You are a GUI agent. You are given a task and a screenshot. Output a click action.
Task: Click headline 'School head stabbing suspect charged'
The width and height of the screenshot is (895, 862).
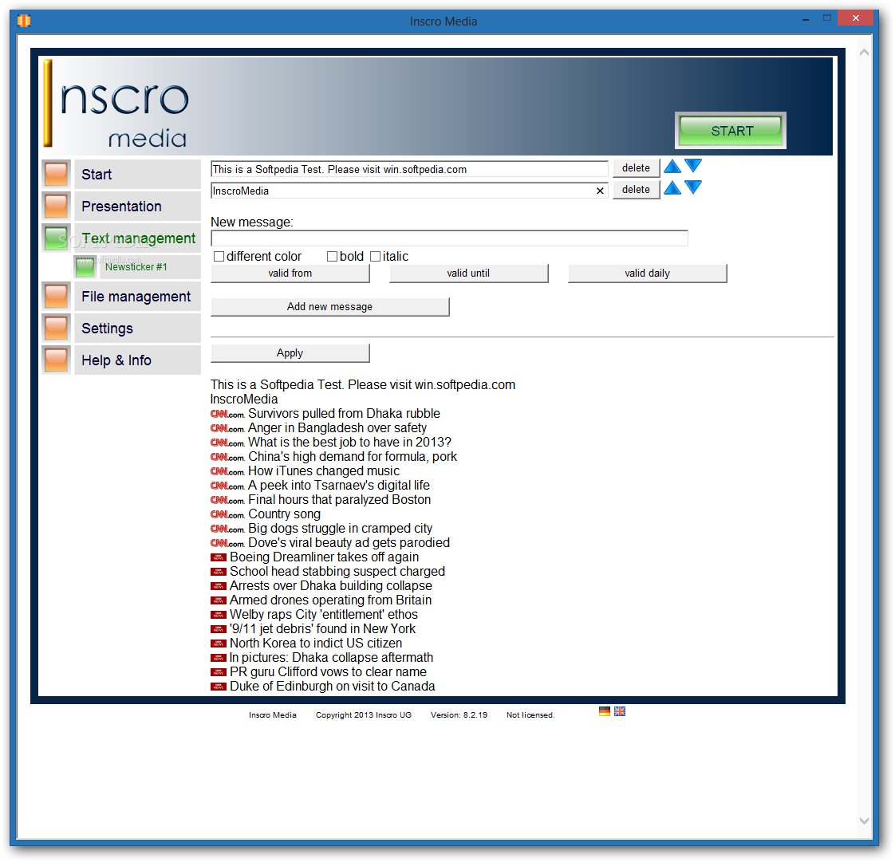337,572
